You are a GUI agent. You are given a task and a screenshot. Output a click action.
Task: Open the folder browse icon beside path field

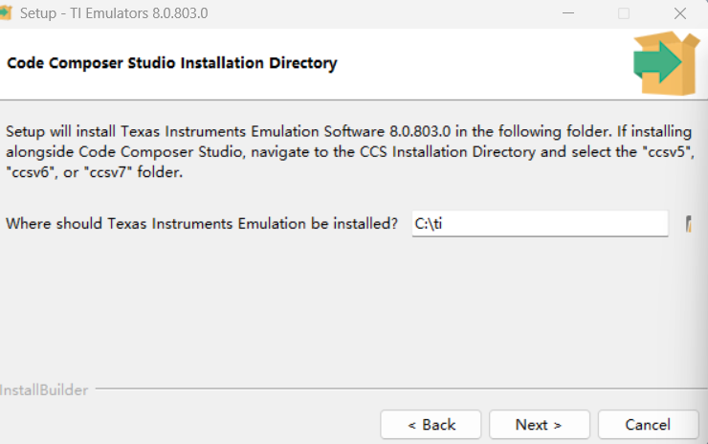[x=689, y=224]
